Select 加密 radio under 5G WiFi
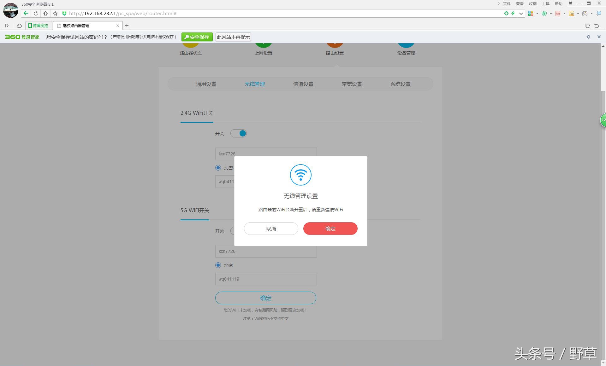Viewport: 606px width, 366px height. click(218, 265)
